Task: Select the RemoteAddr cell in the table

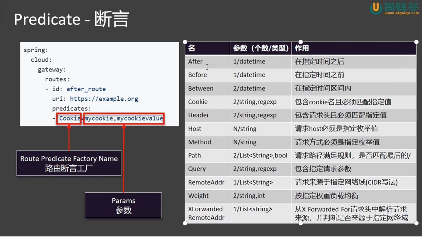Action: click(206, 182)
